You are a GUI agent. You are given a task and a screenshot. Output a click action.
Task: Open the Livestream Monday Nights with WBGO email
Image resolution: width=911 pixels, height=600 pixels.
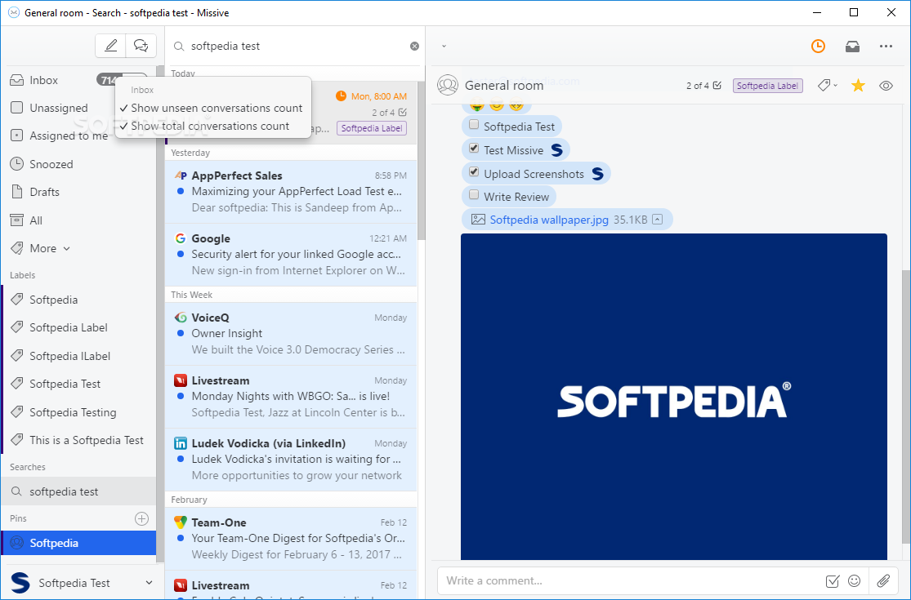click(291, 397)
